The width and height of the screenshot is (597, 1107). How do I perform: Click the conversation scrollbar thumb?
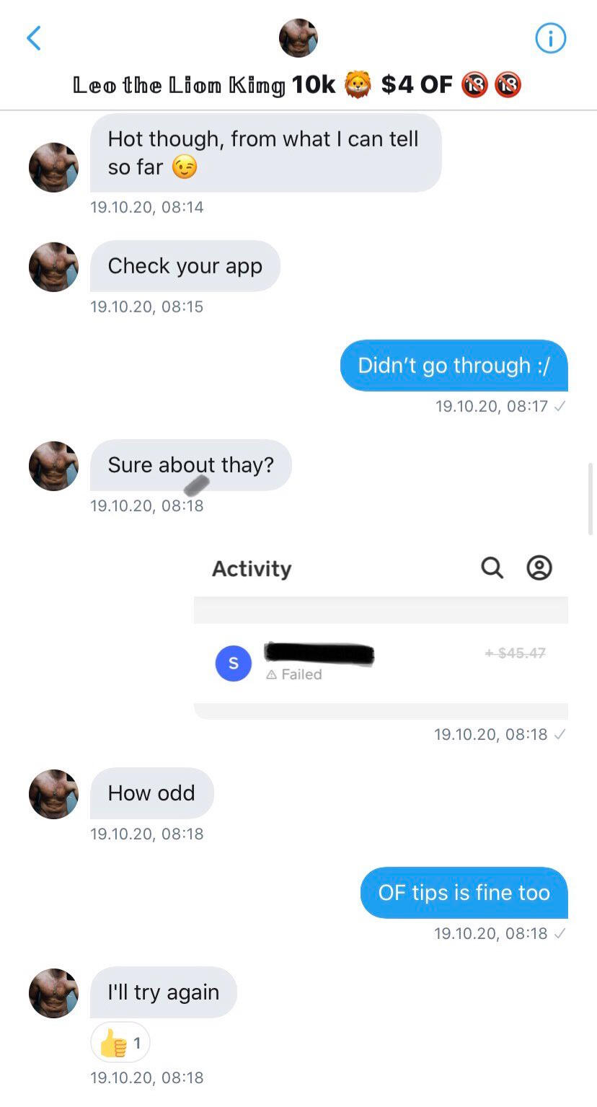click(591, 498)
